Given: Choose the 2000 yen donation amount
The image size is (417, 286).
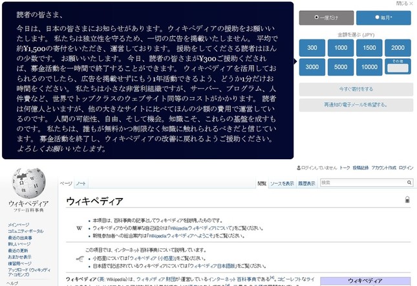Looking at the screenshot, I should click(x=398, y=47).
